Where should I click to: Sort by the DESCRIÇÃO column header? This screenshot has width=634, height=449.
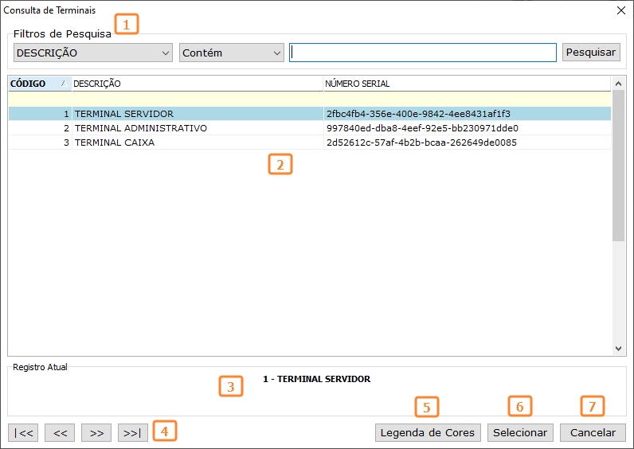(196, 84)
